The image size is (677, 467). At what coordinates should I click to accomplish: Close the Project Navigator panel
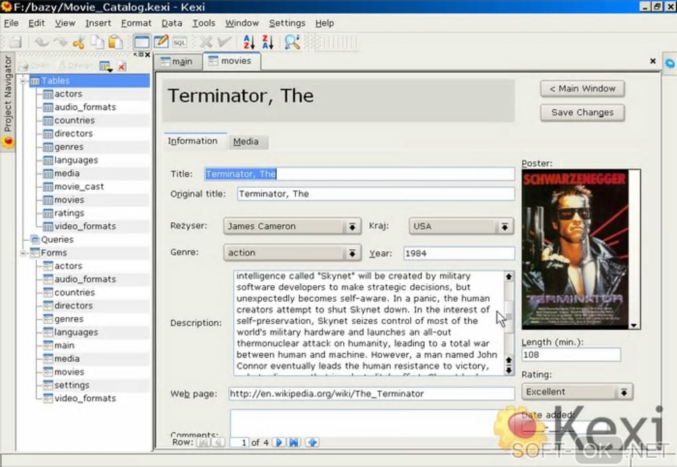(x=147, y=55)
